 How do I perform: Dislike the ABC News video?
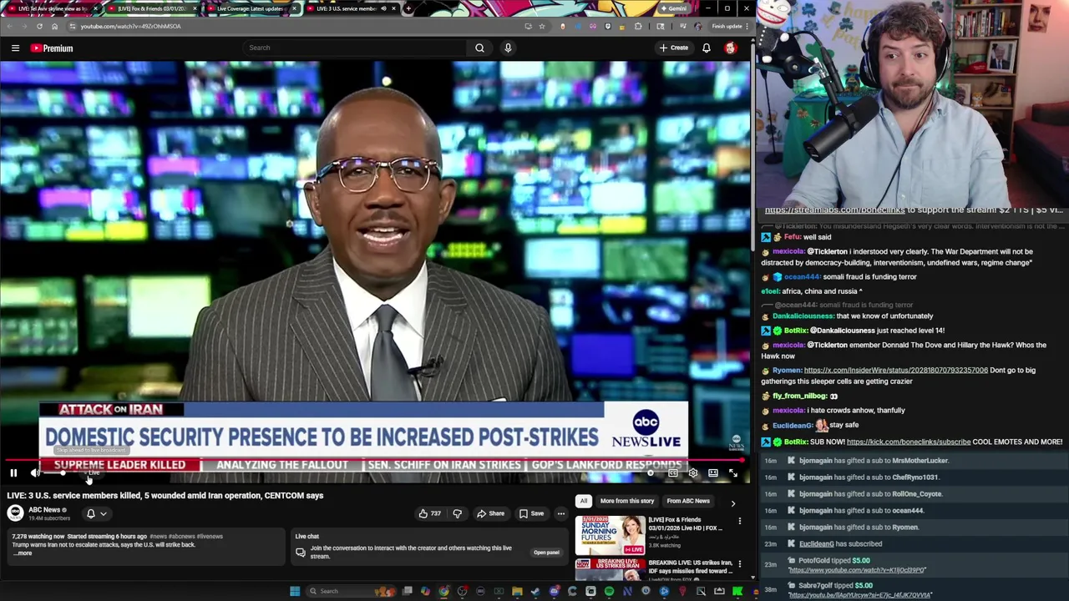(457, 513)
